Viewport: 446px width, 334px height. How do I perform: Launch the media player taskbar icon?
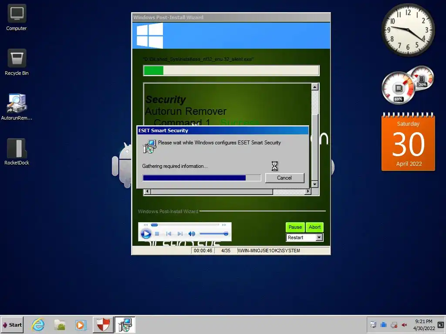(81, 324)
